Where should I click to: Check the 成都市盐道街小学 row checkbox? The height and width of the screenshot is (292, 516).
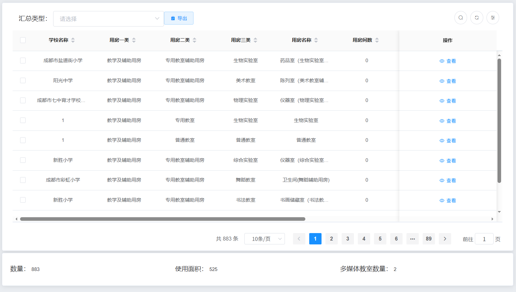23,61
